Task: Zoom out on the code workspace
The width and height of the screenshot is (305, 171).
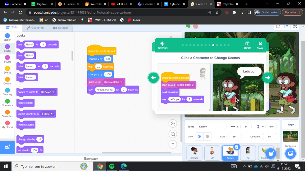Action: tap(172, 134)
